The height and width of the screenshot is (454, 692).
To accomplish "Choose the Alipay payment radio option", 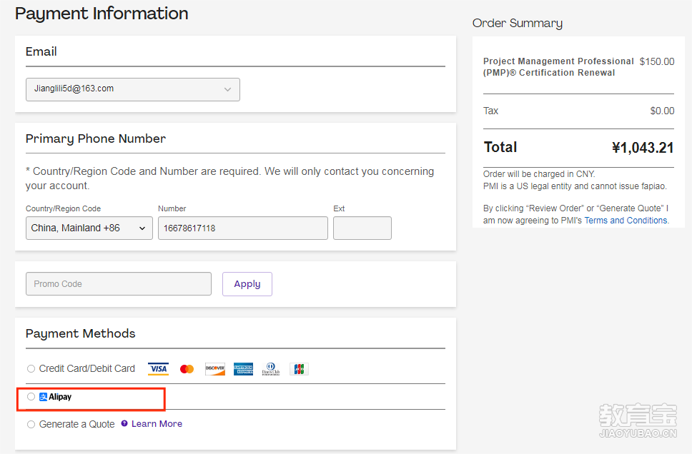I will [x=31, y=397].
